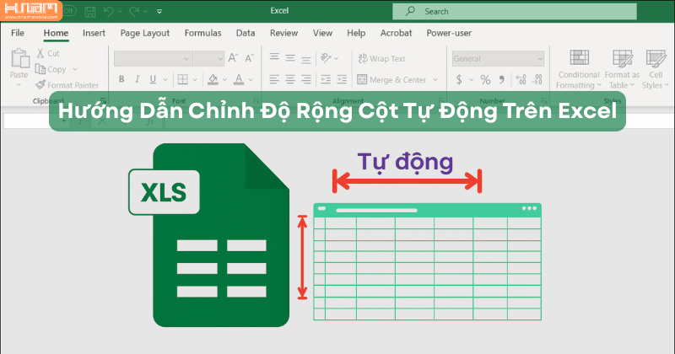The height and width of the screenshot is (354, 675).
Task: Undo the last action
Action: pos(109,12)
